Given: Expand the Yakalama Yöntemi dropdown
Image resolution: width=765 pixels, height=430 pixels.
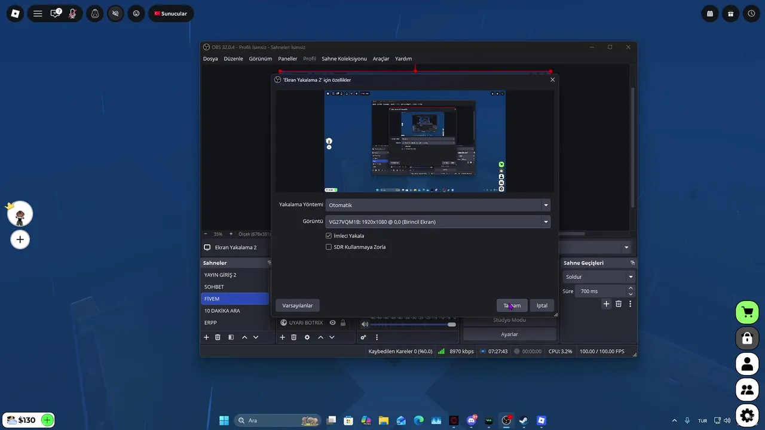Looking at the screenshot, I should pyautogui.click(x=437, y=205).
